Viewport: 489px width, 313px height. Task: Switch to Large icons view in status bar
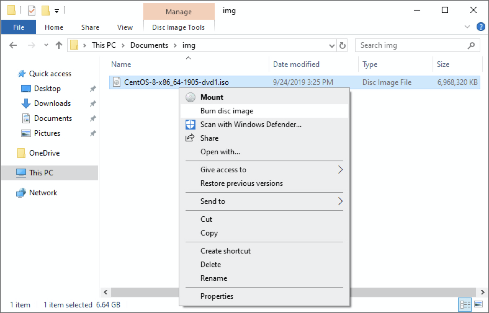coord(478,304)
